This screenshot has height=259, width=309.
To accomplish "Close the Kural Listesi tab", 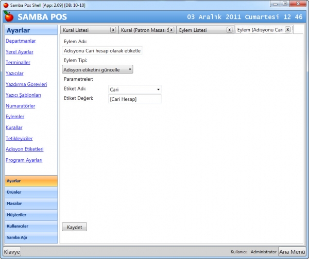I will pos(113,30).
